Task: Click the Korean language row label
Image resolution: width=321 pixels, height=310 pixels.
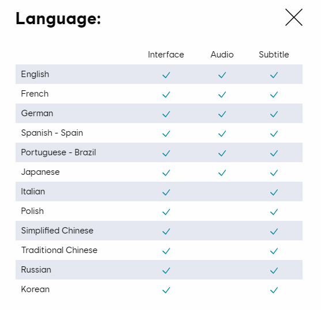Action: click(x=35, y=289)
